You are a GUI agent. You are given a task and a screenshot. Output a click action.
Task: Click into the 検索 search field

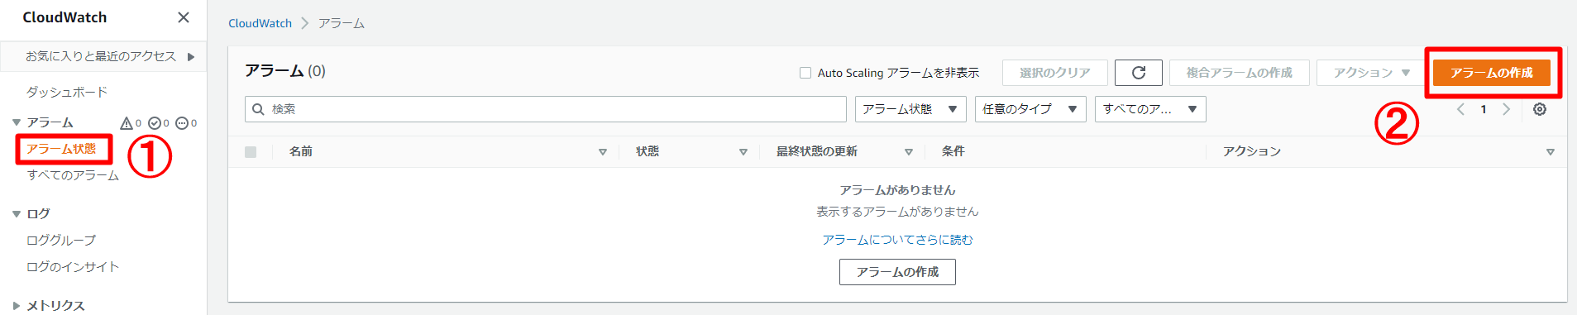[546, 109]
